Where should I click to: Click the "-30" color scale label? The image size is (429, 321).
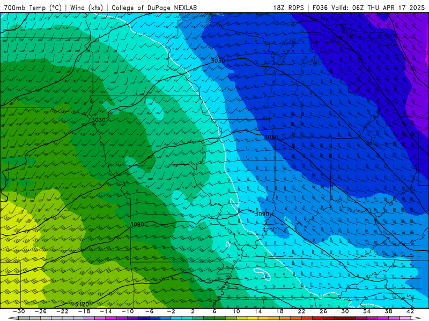point(19,311)
